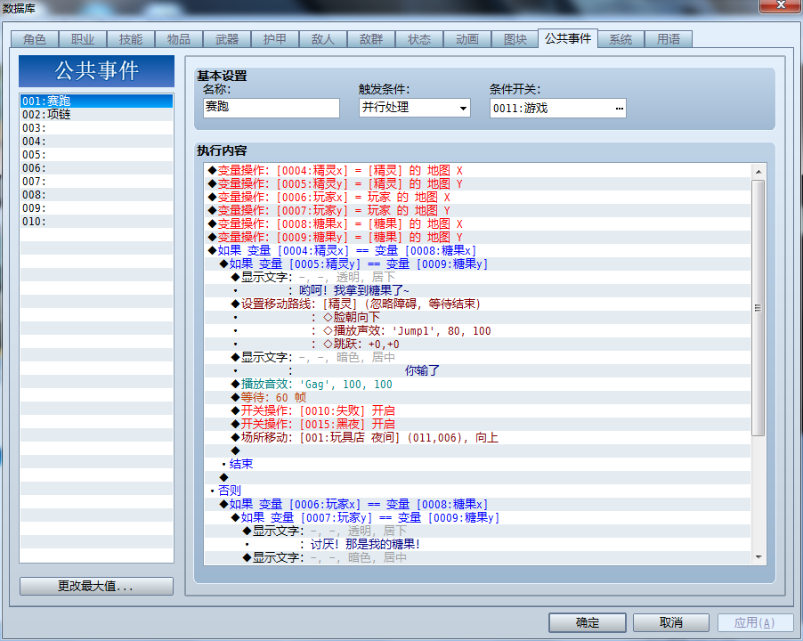Select the text line 你输了

coord(478,370)
